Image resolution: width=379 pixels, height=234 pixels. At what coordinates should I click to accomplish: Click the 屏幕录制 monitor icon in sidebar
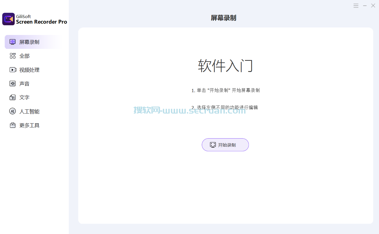[x=12, y=42]
